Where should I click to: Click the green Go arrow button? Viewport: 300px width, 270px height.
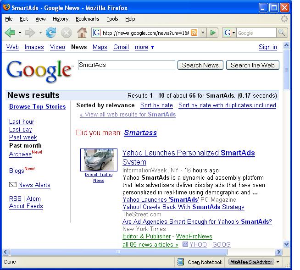coord(213,33)
